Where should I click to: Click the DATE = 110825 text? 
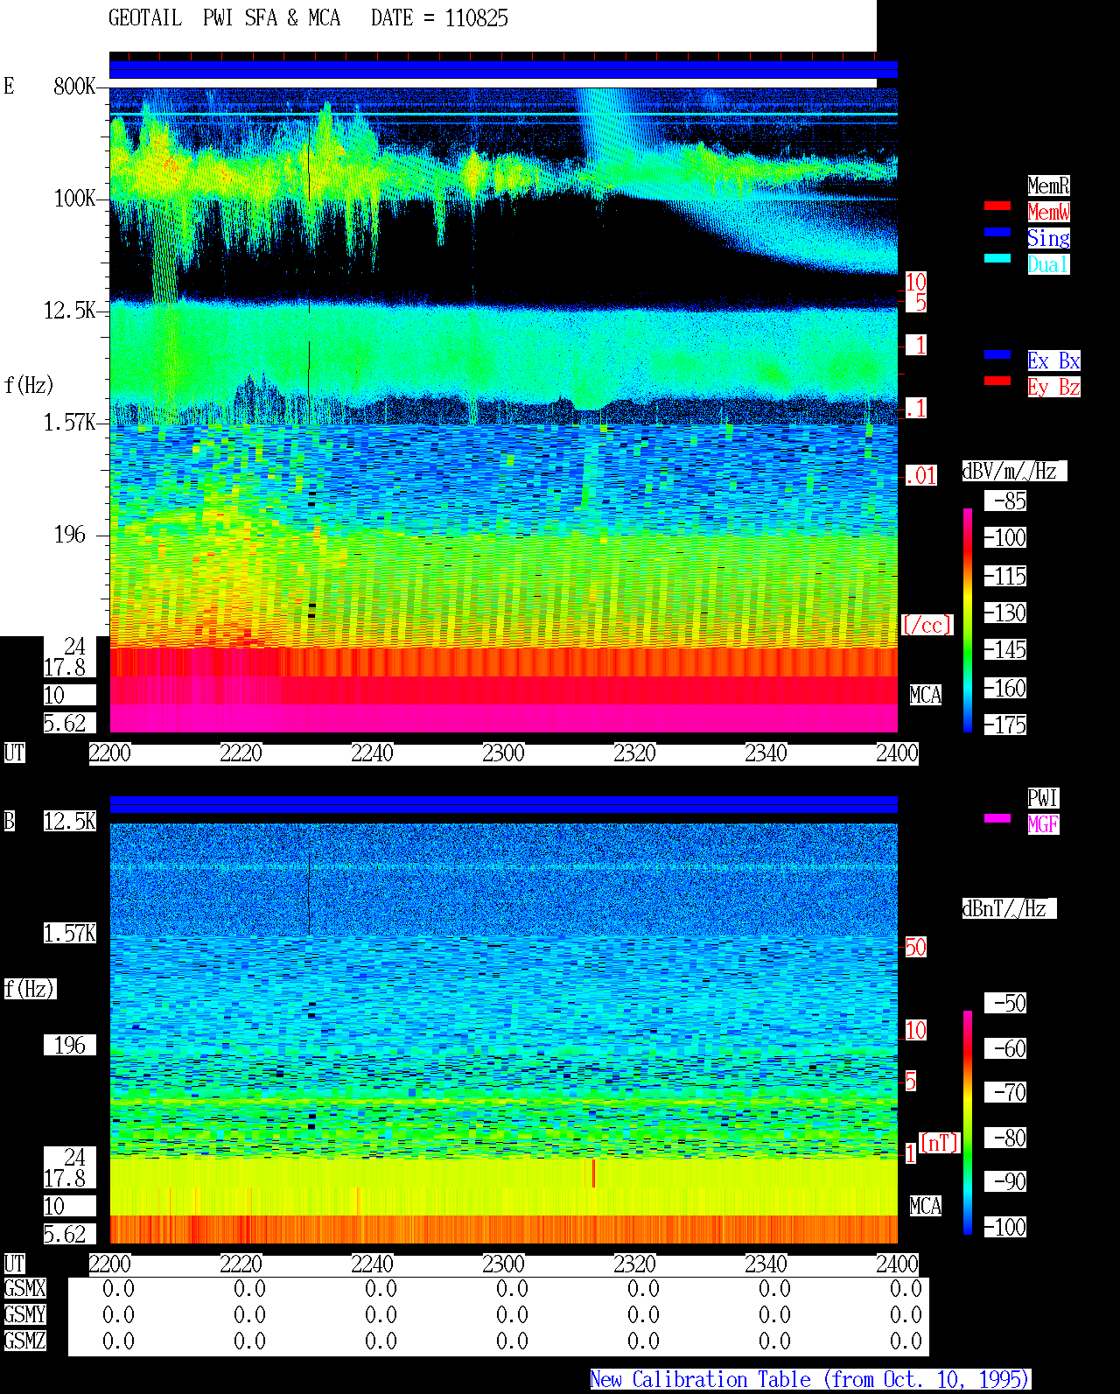(x=439, y=18)
